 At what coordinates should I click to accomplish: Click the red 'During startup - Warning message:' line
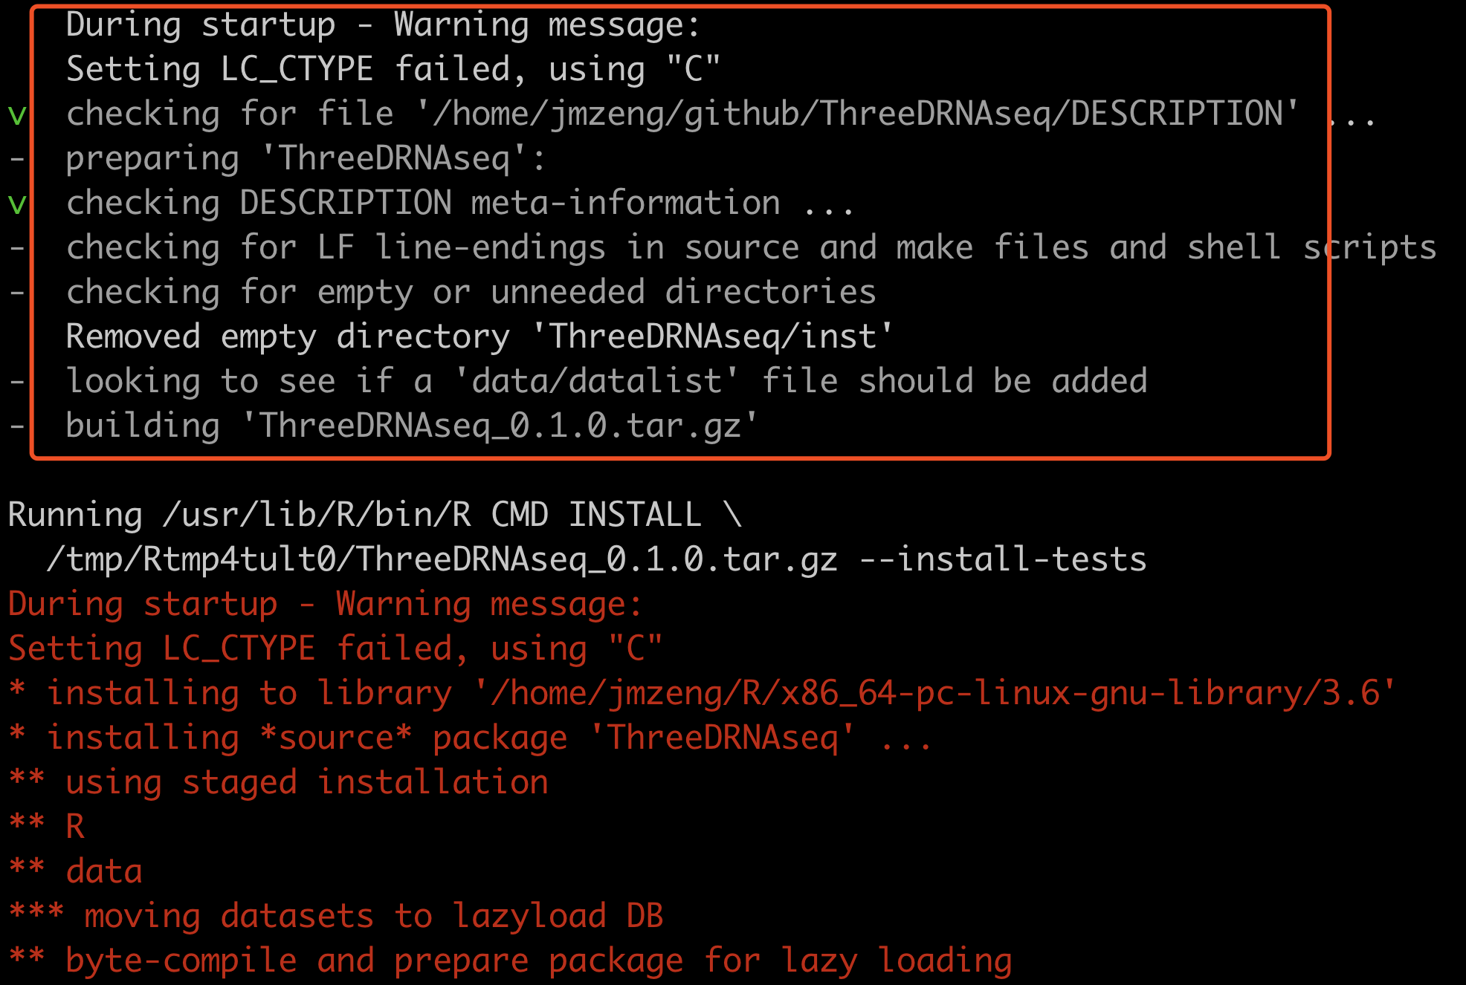[325, 604]
